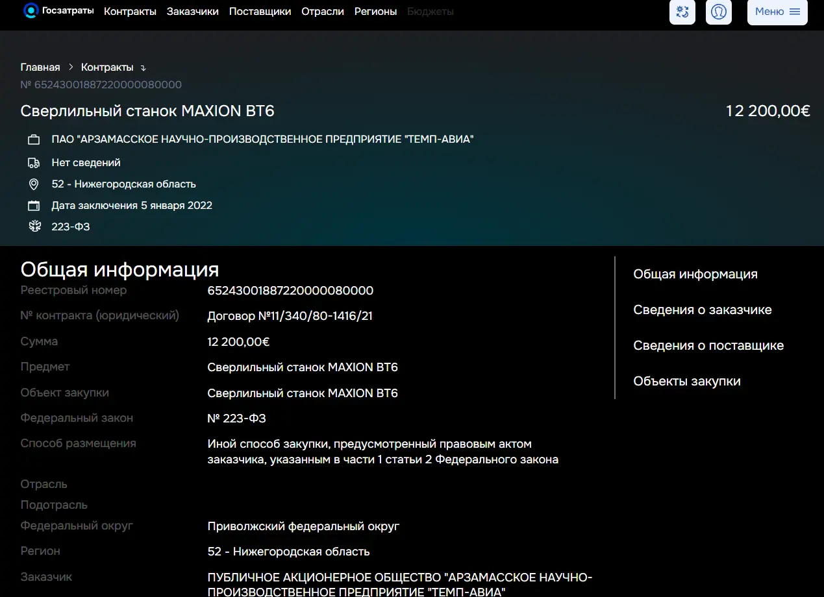The image size is (824, 597).
Task: Open the Меню hamburger button
Action: click(777, 12)
